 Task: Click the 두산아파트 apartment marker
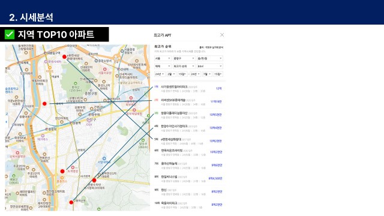(26, 70)
